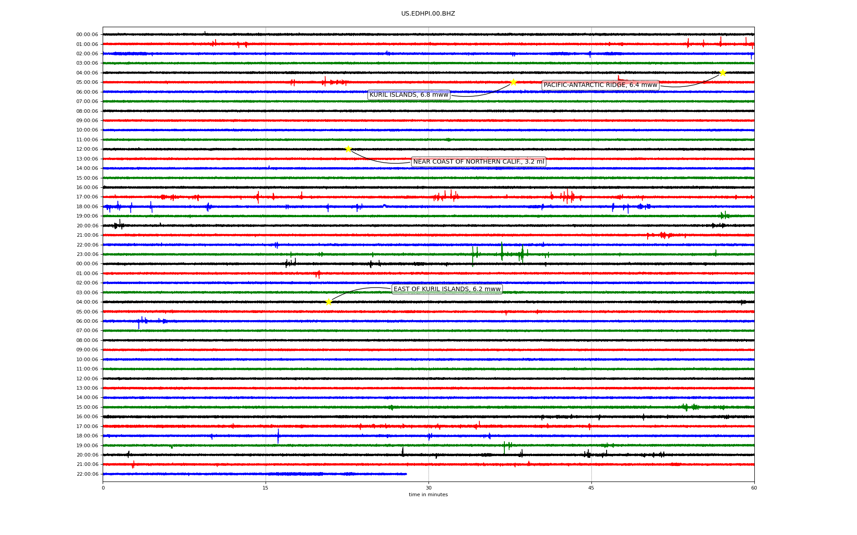Click the '04:00:06' label on the East of Kuril star row
The width and height of the screenshot is (857, 535).
pos(87,302)
